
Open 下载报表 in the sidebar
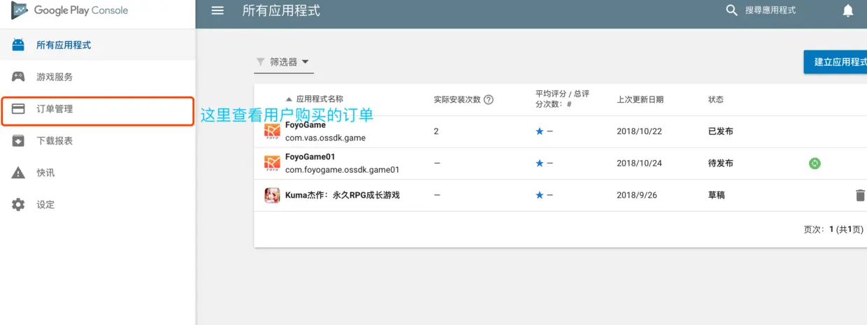click(x=98, y=140)
